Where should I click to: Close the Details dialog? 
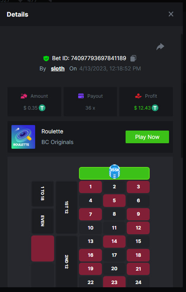click(171, 14)
